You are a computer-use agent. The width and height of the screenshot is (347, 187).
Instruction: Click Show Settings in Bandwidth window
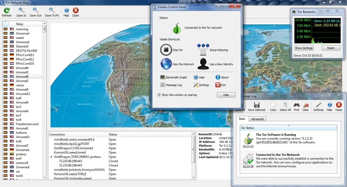(x=304, y=48)
